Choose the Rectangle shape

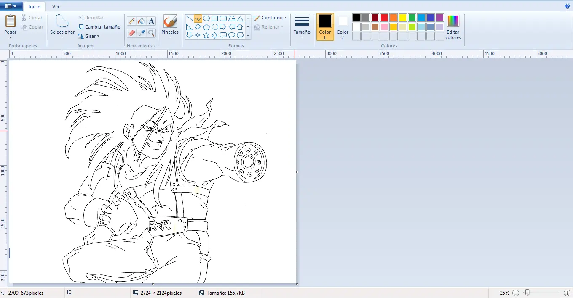[215, 18]
